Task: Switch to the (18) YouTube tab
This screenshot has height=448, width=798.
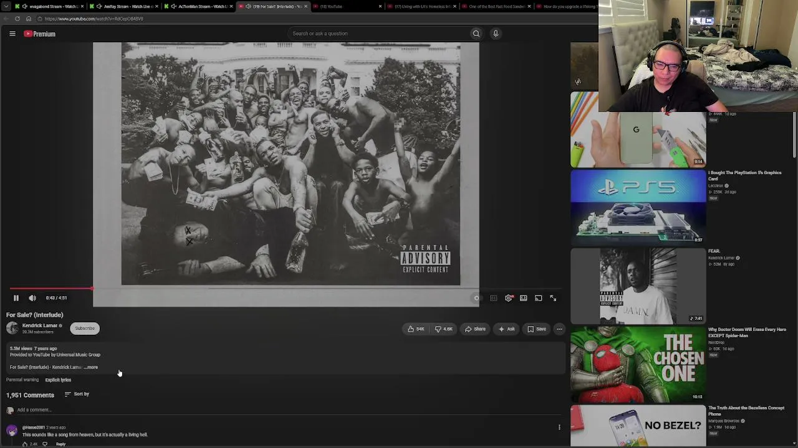Action: tap(348, 6)
